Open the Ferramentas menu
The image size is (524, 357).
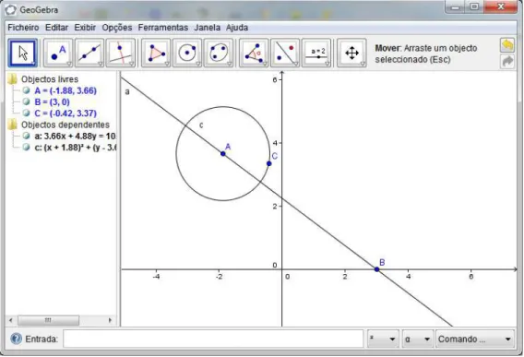[x=163, y=28]
